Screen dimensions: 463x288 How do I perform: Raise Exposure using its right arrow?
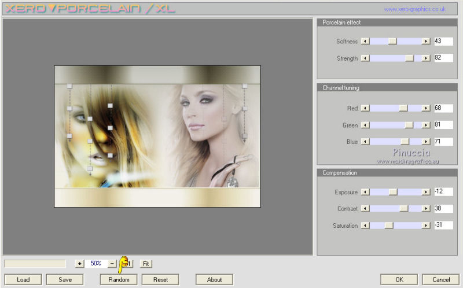(426, 192)
